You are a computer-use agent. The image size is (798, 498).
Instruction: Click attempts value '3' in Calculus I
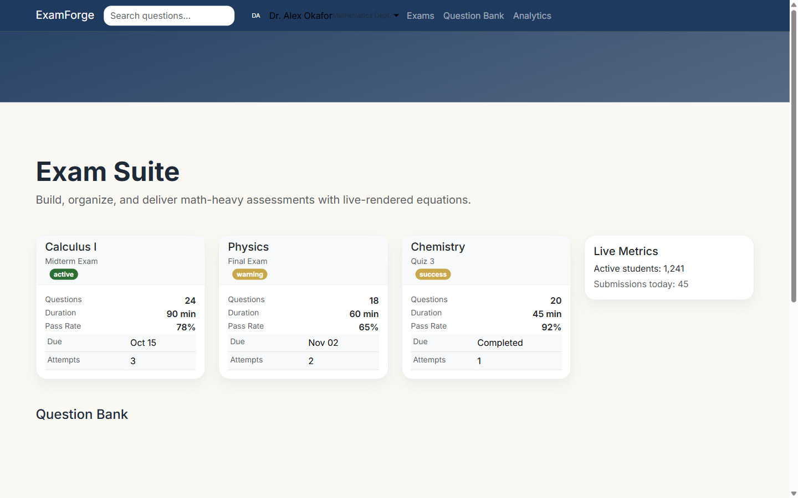pos(133,361)
